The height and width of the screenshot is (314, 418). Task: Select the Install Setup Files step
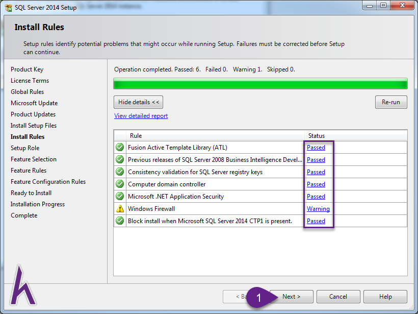coord(34,126)
